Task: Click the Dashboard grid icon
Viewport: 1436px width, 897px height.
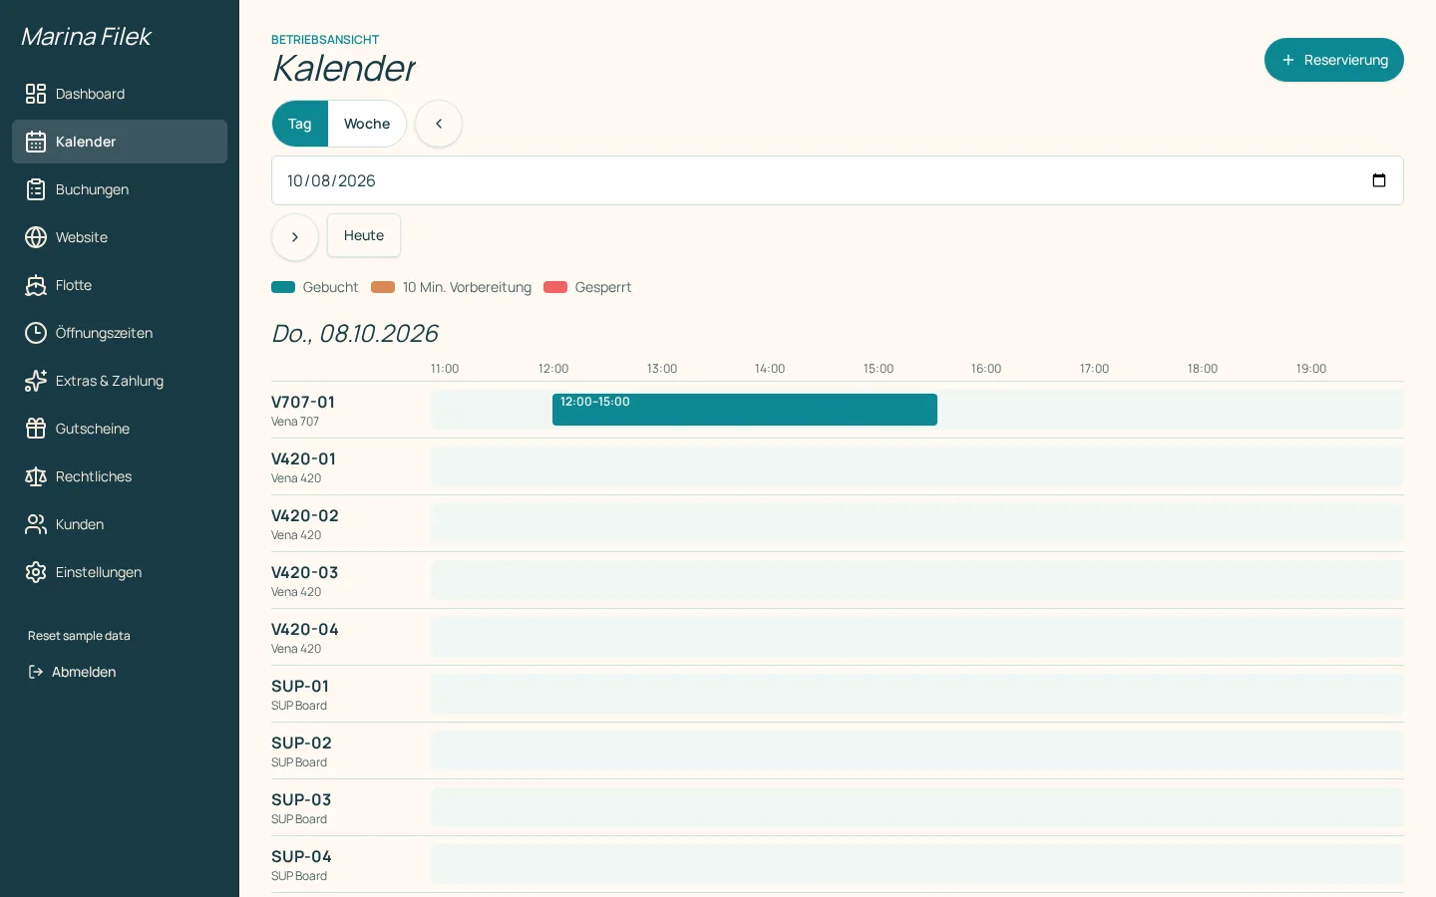Action: click(x=36, y=94)
